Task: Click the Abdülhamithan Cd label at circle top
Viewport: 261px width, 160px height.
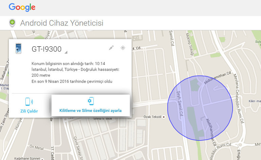Action: coord(217,78)
